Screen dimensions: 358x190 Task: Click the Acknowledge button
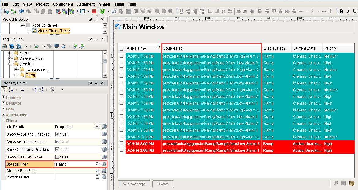coord(134,184)
